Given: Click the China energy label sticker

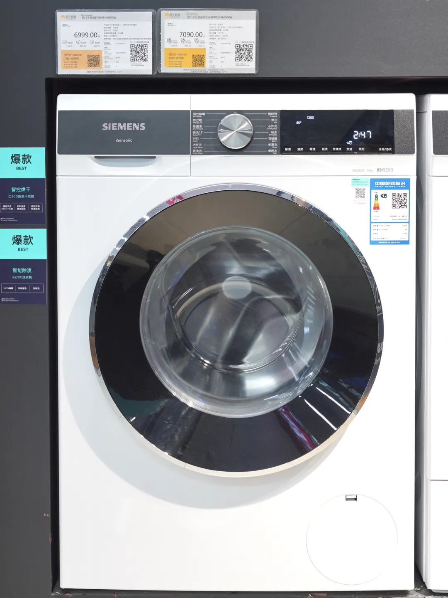Looking at the screenshot, I should point(390,211).
